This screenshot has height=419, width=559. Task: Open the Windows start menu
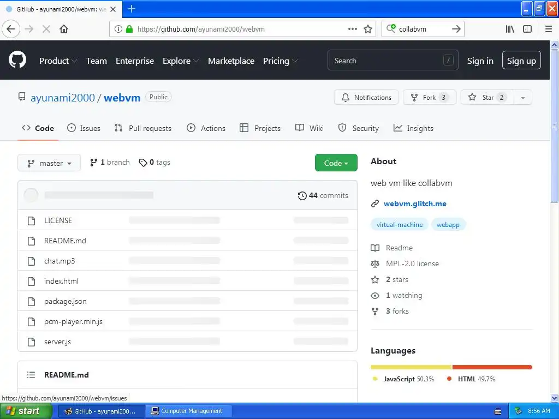pyautogui.click(x=26, y=411)
